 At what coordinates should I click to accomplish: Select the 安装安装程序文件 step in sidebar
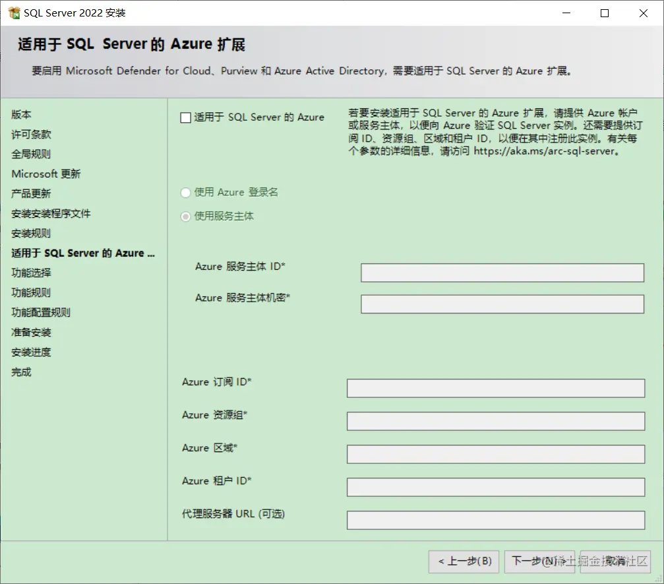(x=51, y=214)
